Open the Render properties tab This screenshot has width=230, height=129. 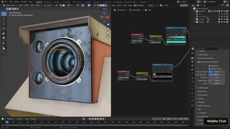(x=192, y=58)
